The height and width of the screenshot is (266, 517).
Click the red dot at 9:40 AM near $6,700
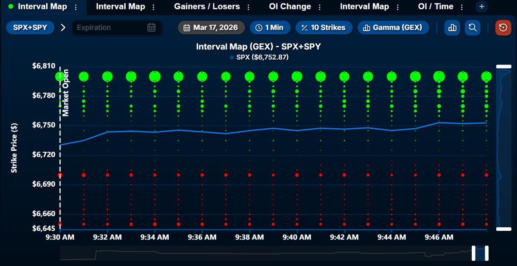tap(297, 175)
